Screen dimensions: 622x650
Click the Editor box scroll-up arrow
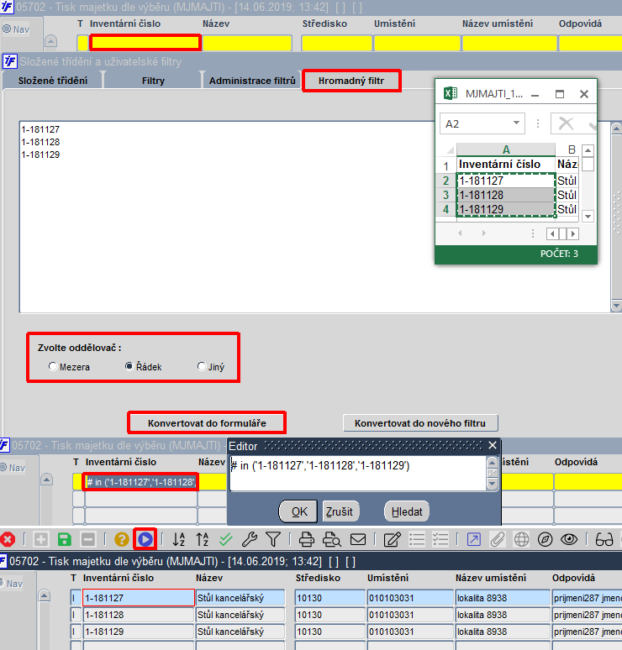tap(492, 462)
